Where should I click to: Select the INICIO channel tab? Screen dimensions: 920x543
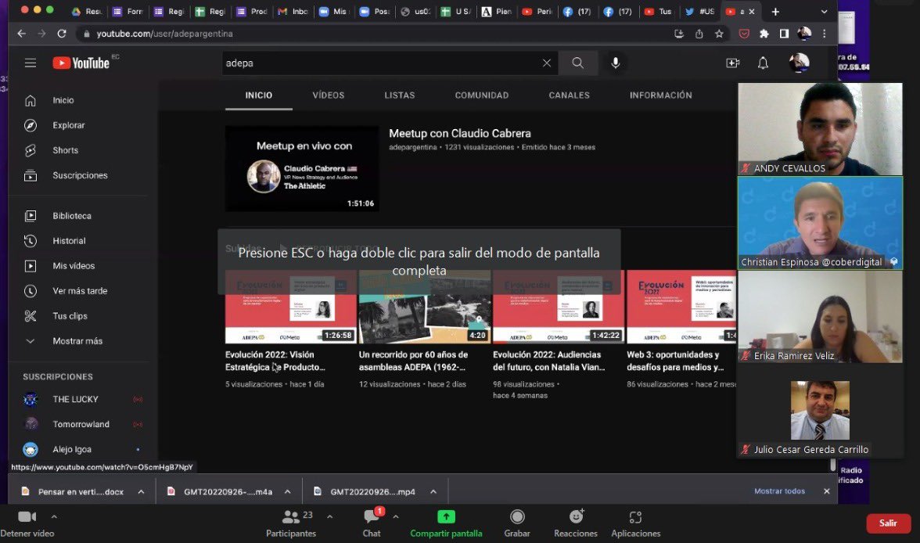(259, 95)
